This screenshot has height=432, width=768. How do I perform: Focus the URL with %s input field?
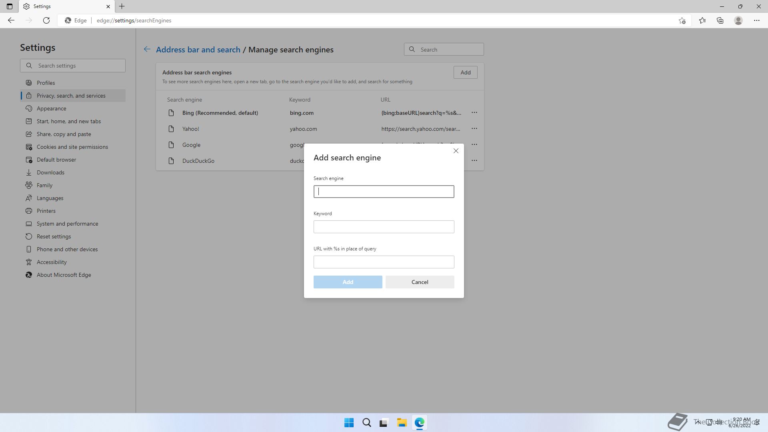[x=384, y=262]
